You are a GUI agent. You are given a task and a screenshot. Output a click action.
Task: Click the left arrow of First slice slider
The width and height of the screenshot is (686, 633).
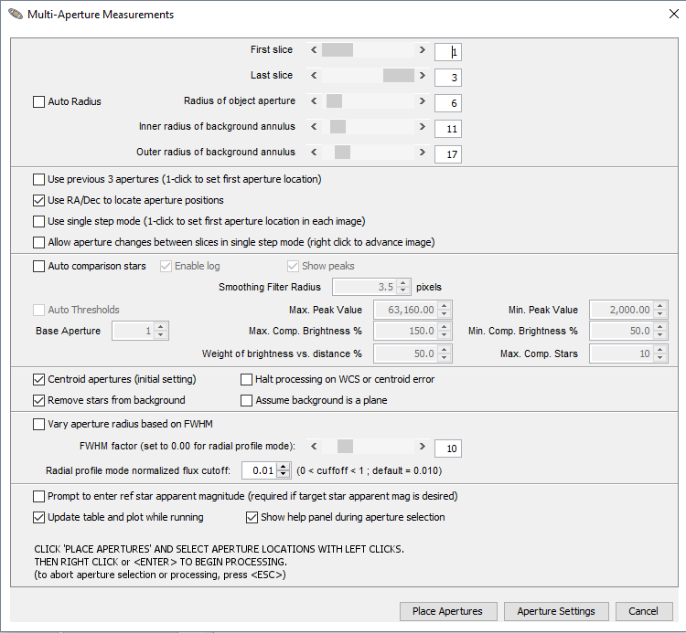pos(314,50)
